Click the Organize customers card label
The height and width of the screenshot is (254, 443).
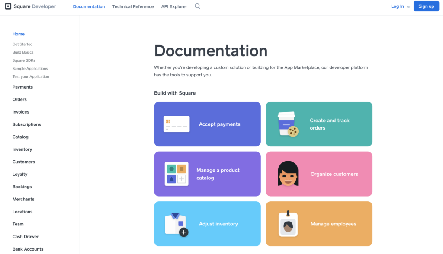click(x=334, y=174)
